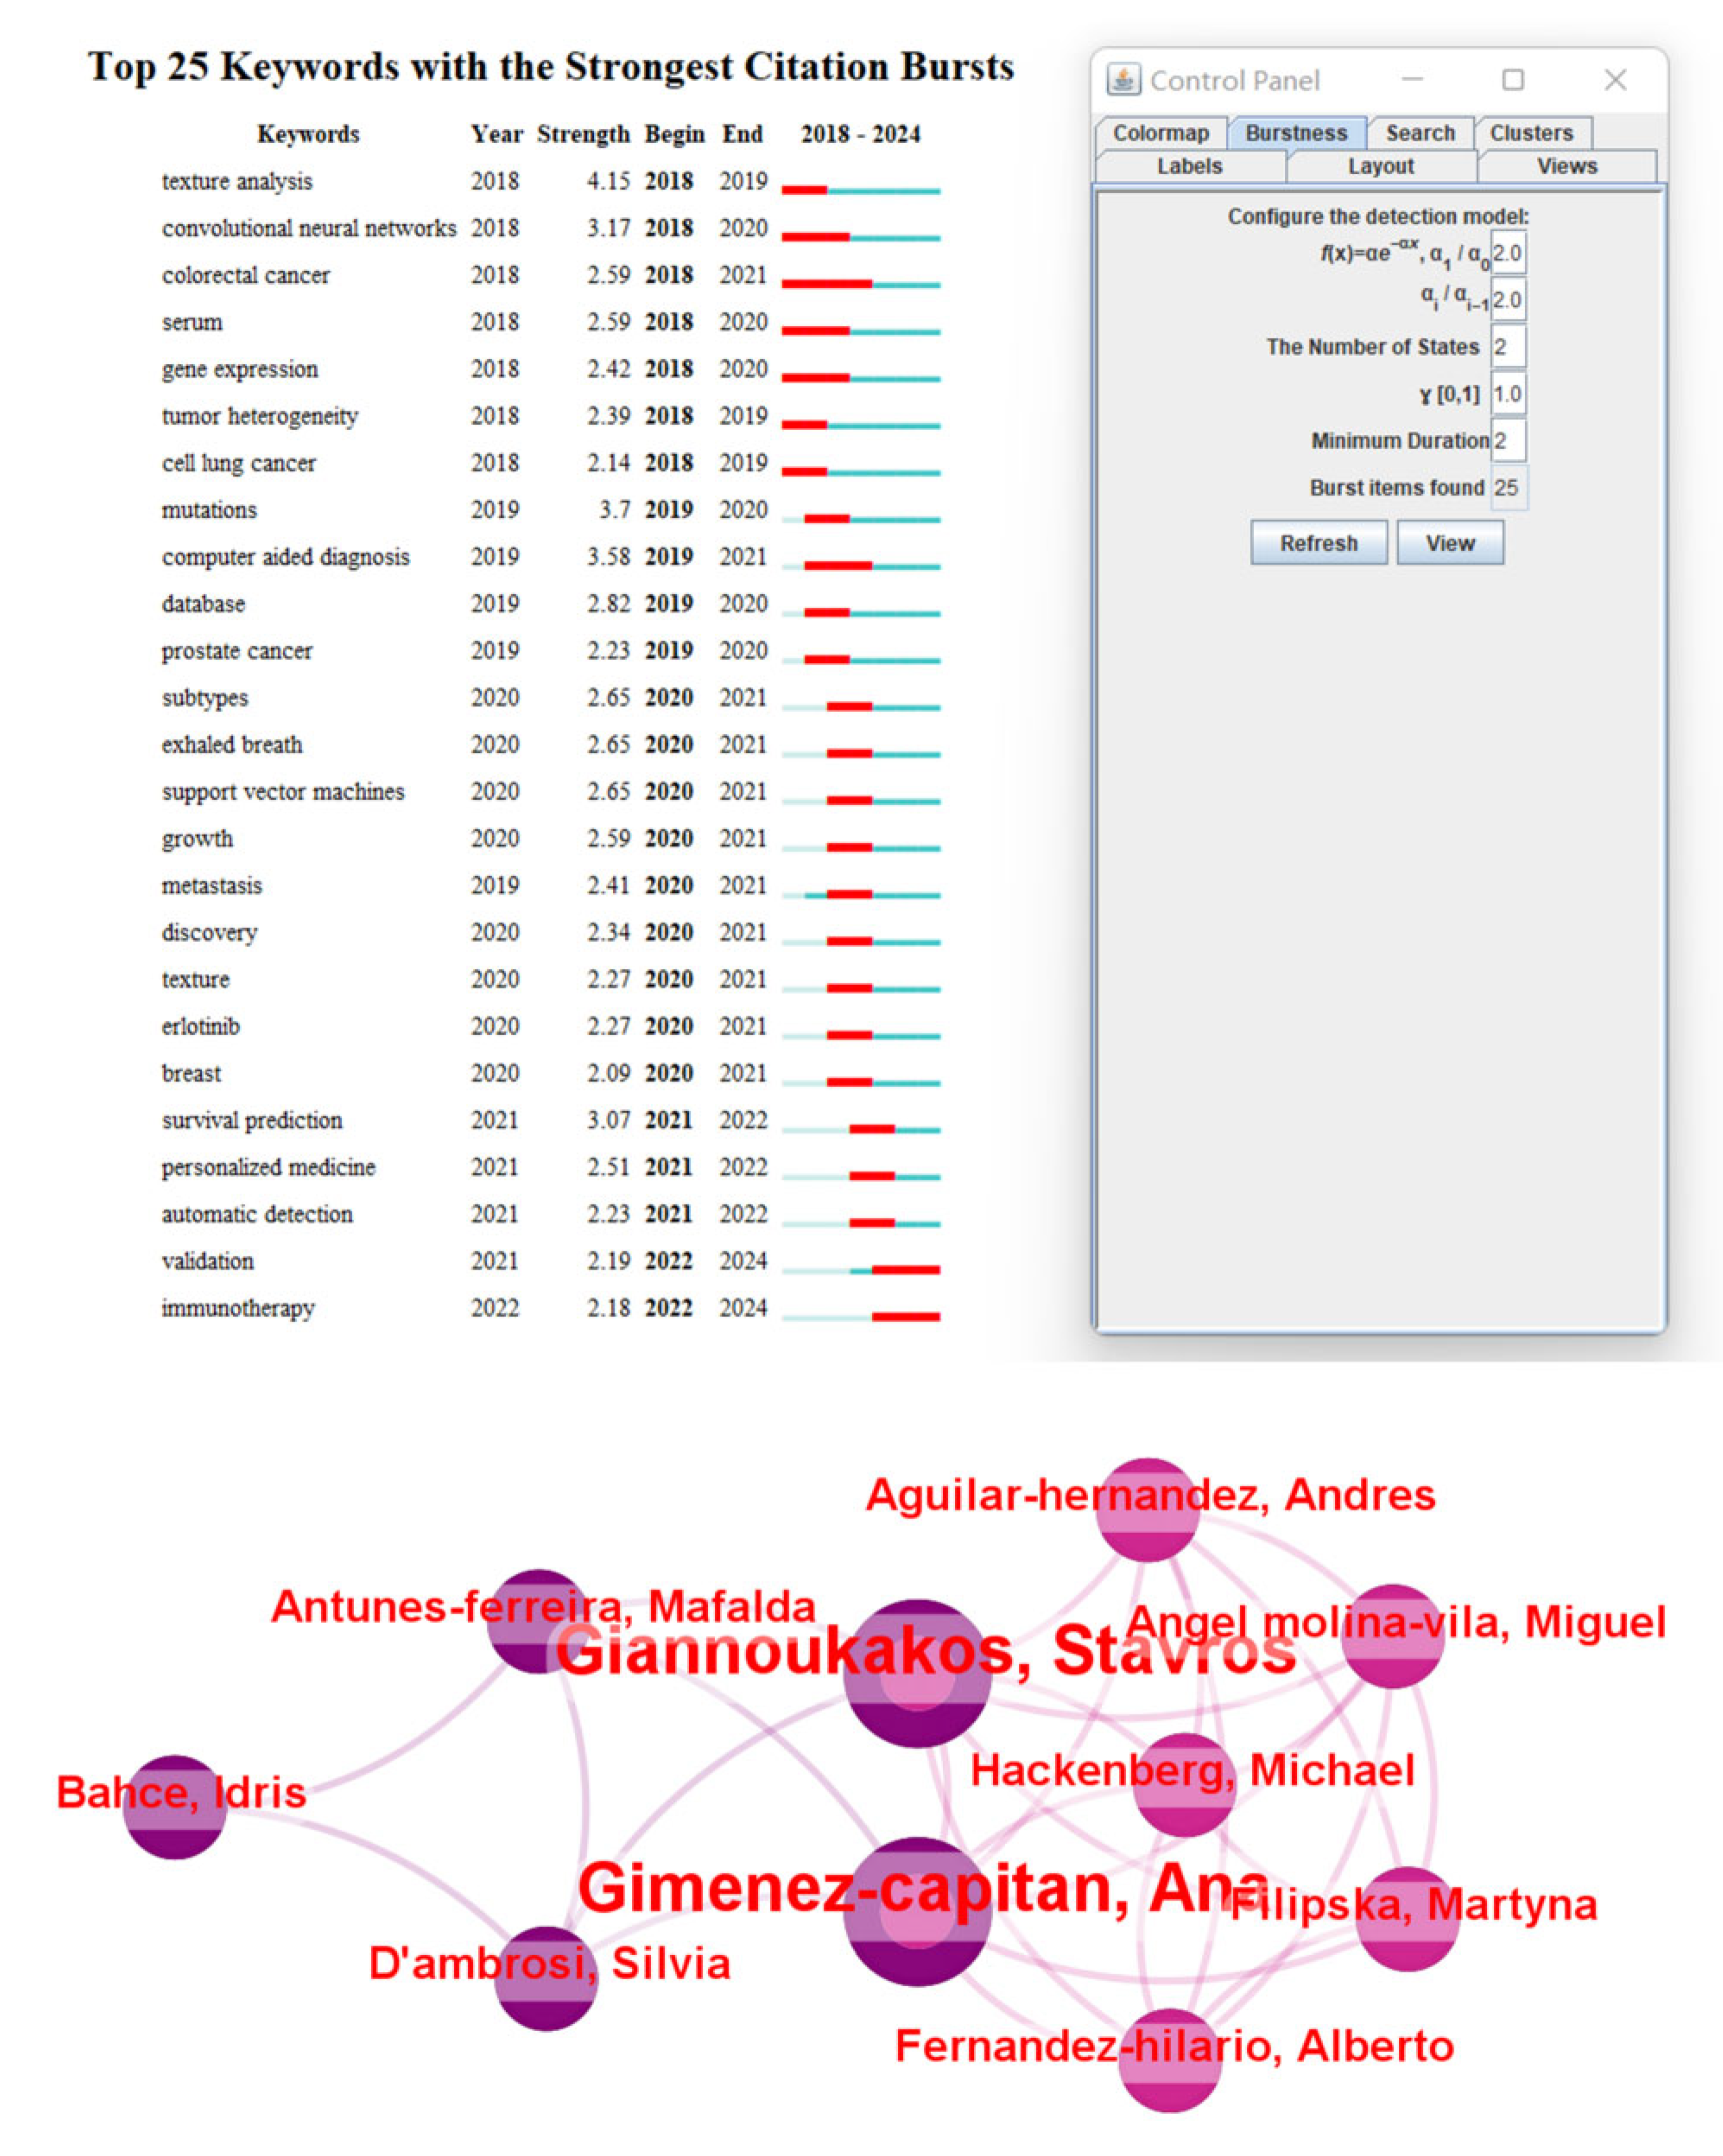Select the Clusters tab

(x=1531, y=133)
